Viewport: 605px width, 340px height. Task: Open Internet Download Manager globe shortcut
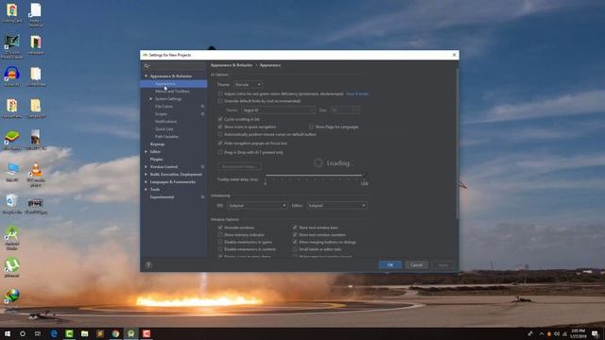12,296
